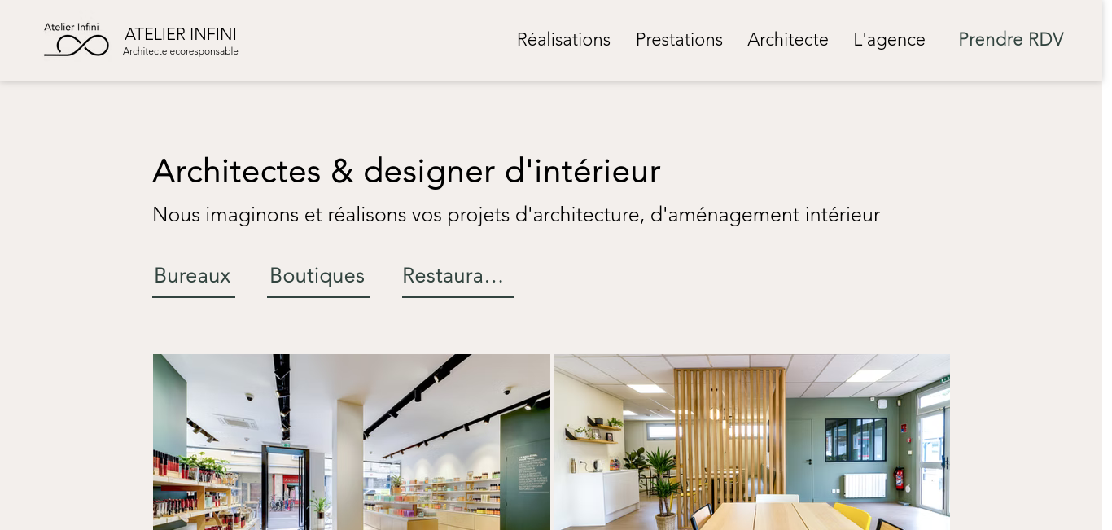Click the yellow chair in office photo
This screenshot has height=530, width=1112.
[852, 515]
